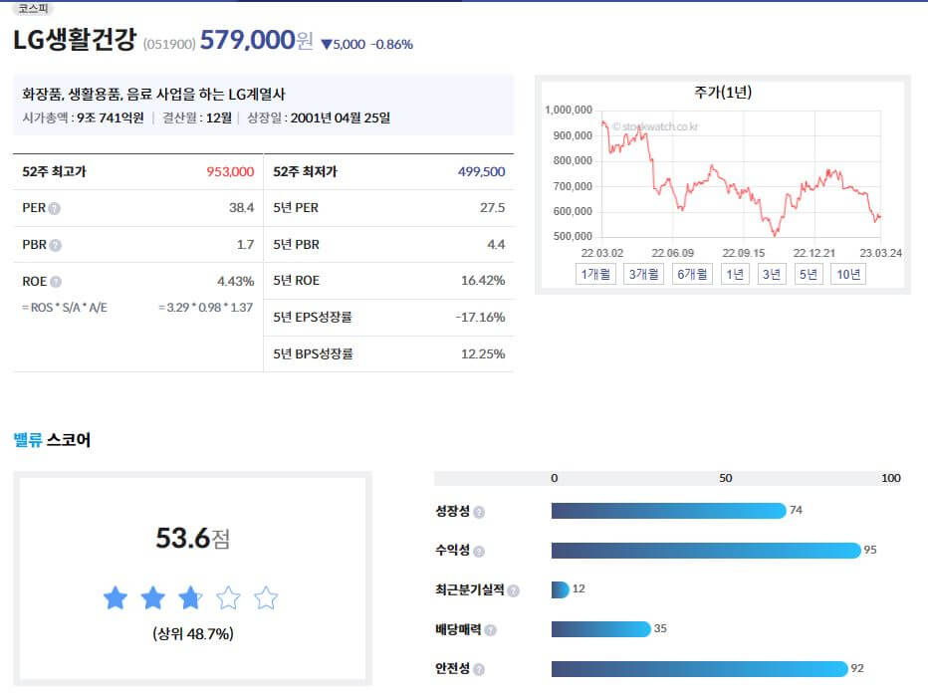Screen dimensions: 928x694
Task: Click the ROE value 4.43%
Action: [x=236, y=281]
